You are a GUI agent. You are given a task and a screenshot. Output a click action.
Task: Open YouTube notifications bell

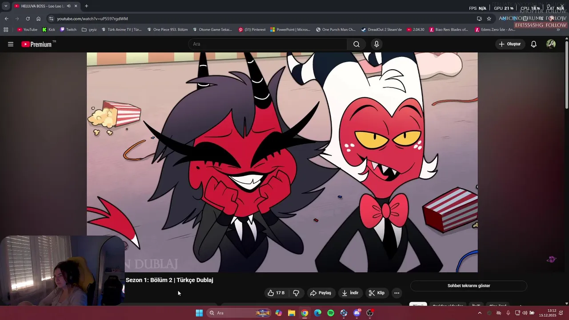click(534, 44)
